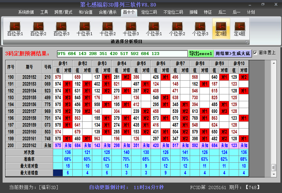282x193 pixels.
Task: Click the 准确率 row label
Action: (29, 159)
